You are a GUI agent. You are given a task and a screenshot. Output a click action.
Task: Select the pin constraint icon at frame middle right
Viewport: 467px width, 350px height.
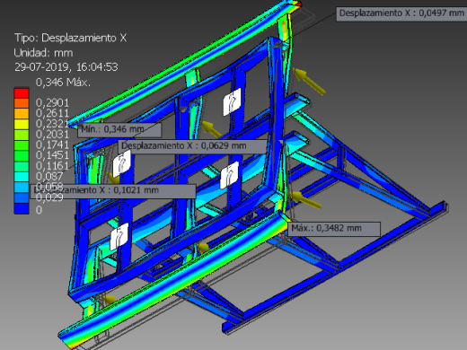(229, 175)
